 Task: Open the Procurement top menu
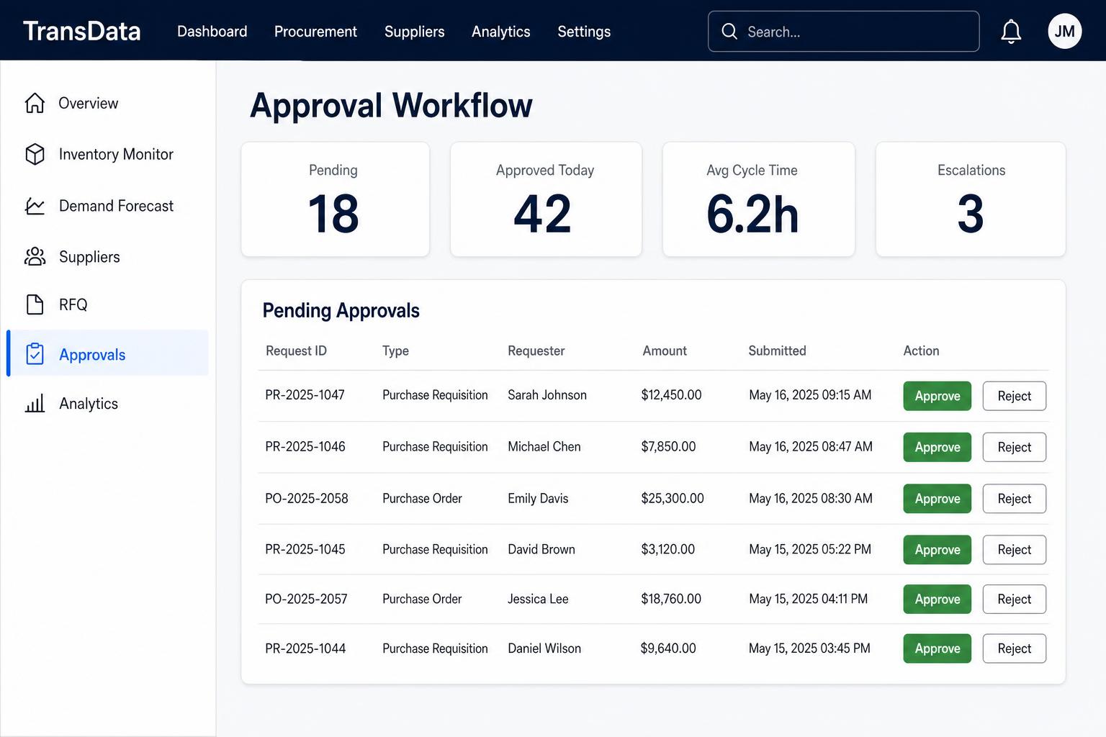click(315, 32)
